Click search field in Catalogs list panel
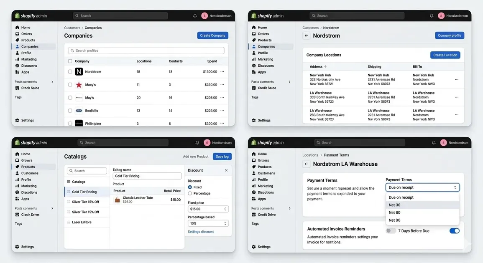483x263 pixels. 87,171
